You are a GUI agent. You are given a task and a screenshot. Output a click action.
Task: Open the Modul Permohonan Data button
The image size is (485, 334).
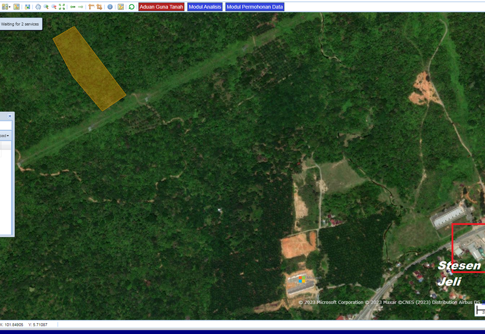[255, 7]
